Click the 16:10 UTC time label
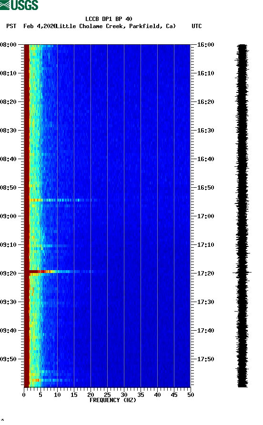The width and height of the screenshot is (263, 425). click(x=205, y=73)
